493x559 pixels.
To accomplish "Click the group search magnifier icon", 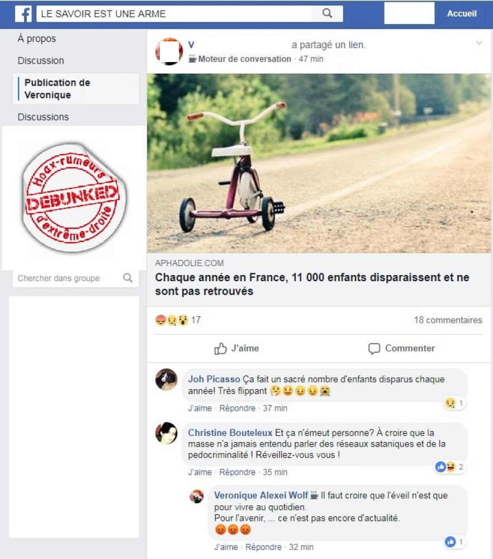I will coord(127,278).
